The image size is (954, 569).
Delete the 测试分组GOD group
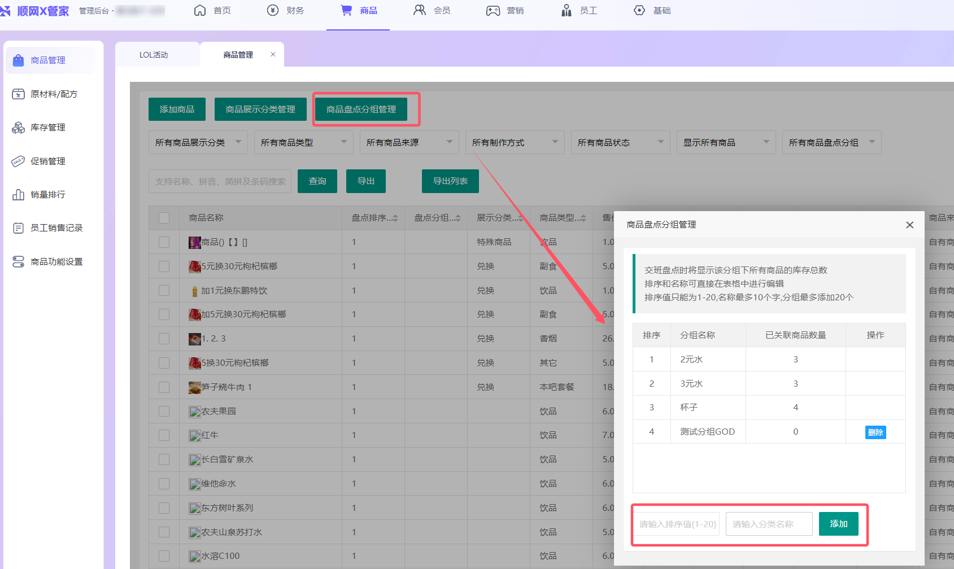875,432
